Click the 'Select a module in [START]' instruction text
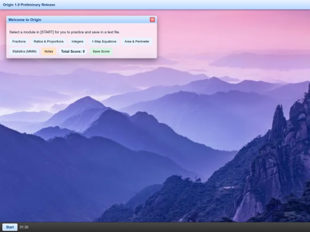The image size is (310, 232). click(x=65, y=32)
